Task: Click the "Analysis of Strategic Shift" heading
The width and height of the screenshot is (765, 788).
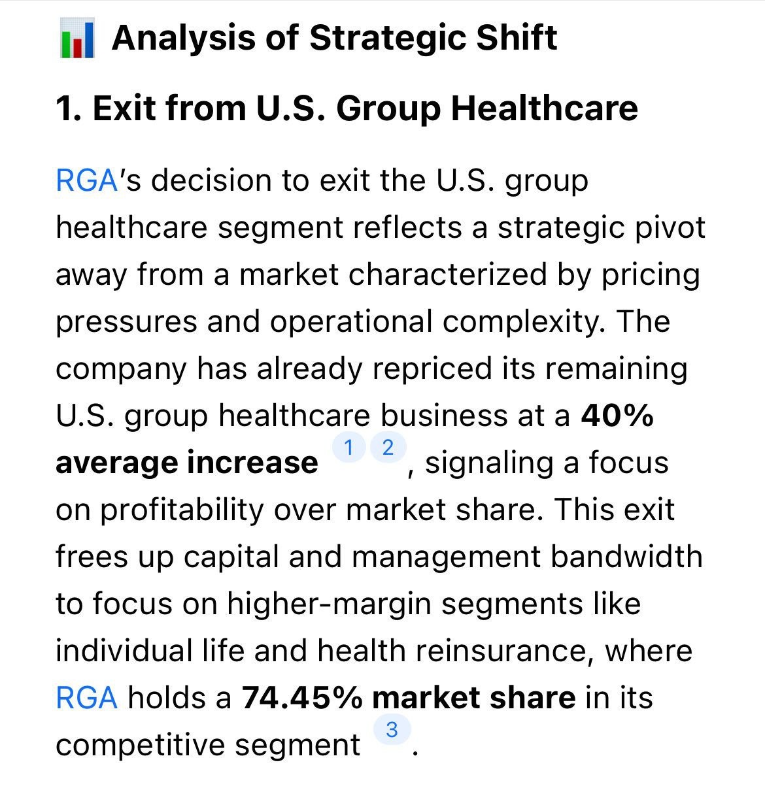Action: 334,38
